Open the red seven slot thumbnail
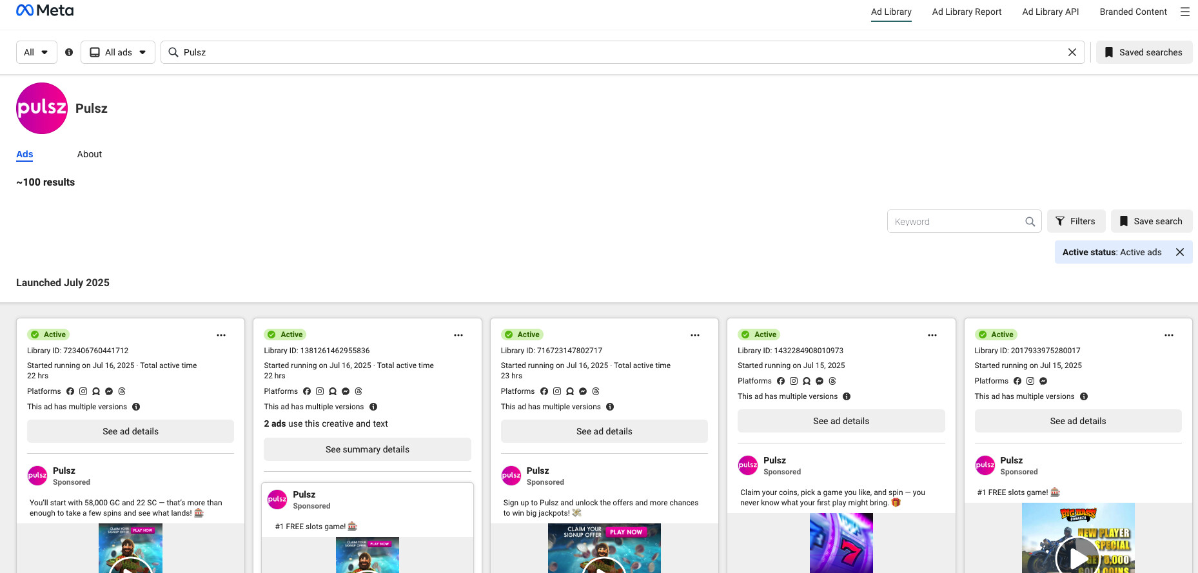This screenshot has width=1198, height=573. [x=841, y=543]
